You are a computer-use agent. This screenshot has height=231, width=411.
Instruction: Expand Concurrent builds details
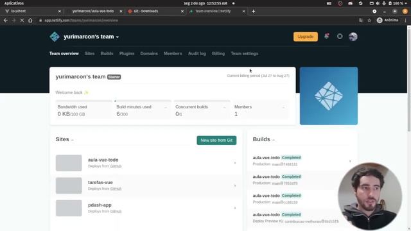[x=224, y=107]
